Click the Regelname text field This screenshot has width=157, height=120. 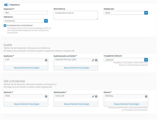point(26,13)
